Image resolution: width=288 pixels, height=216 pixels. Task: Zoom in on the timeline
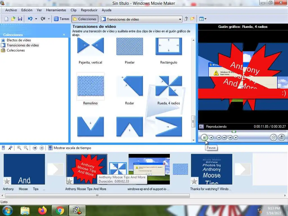(19, 148)
